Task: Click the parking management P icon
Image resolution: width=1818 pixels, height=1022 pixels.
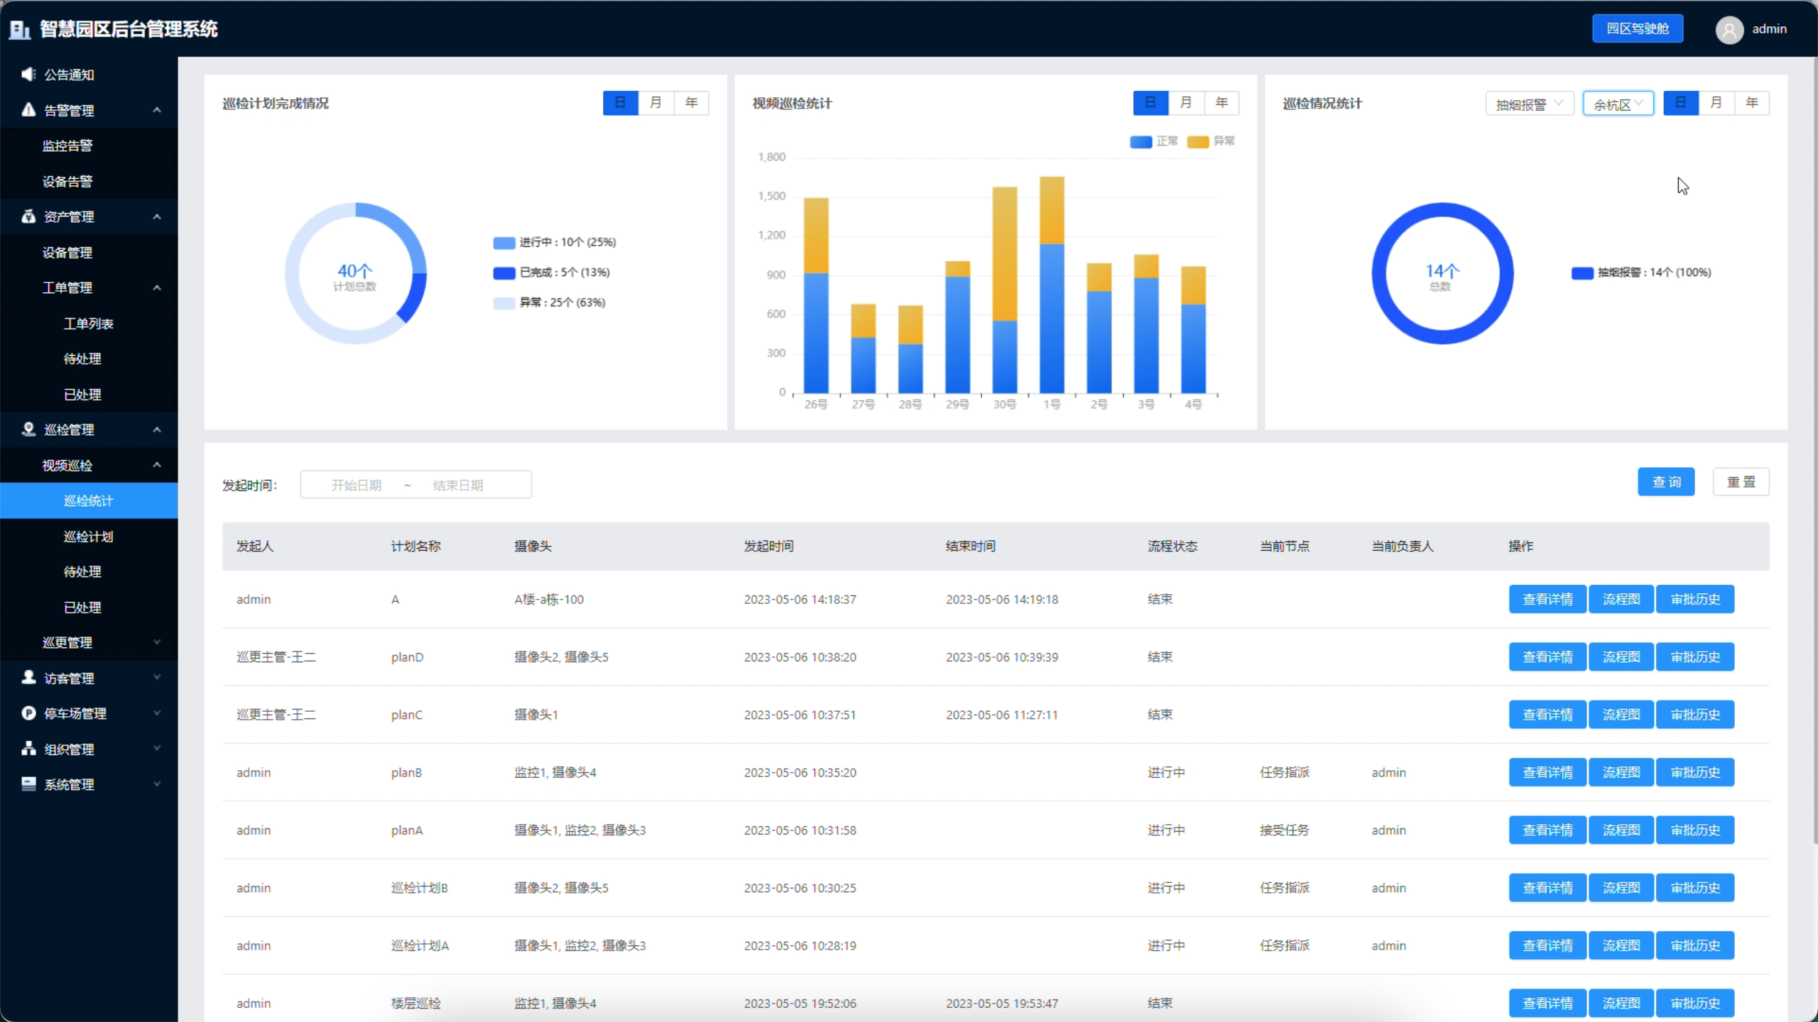Action: pos(28,713)
